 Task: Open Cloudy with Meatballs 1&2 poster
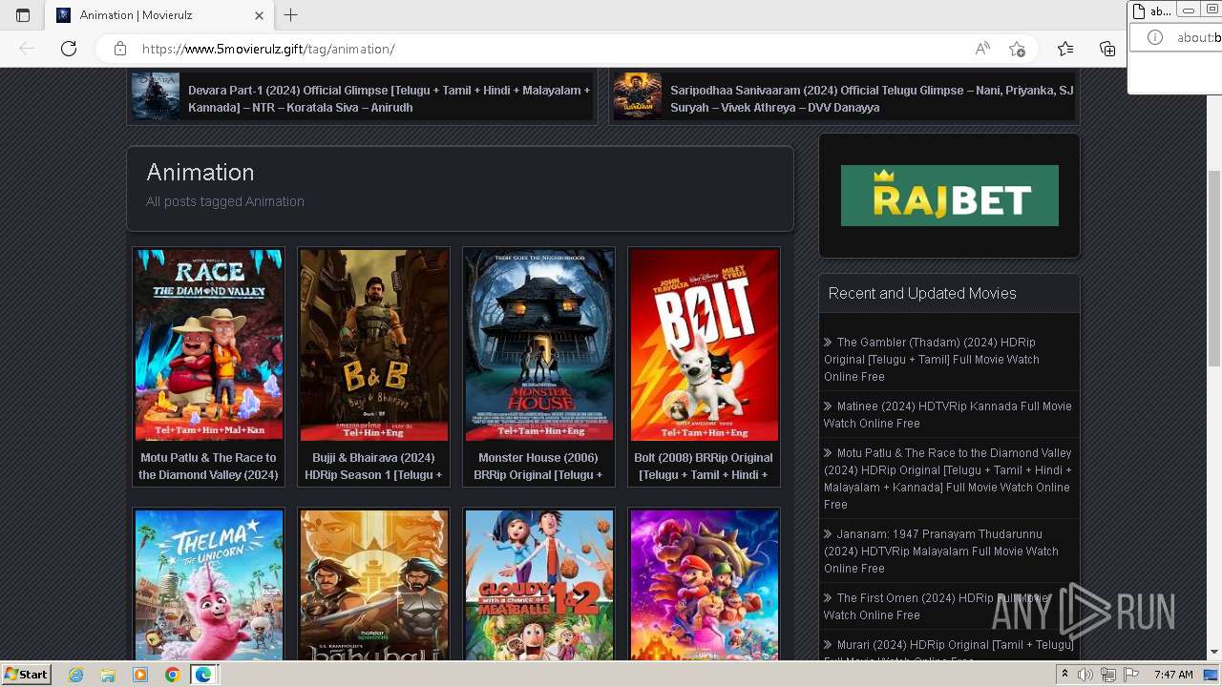tap(539, 585)
